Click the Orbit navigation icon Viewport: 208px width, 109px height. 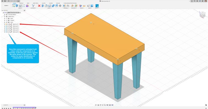point(96,105)
